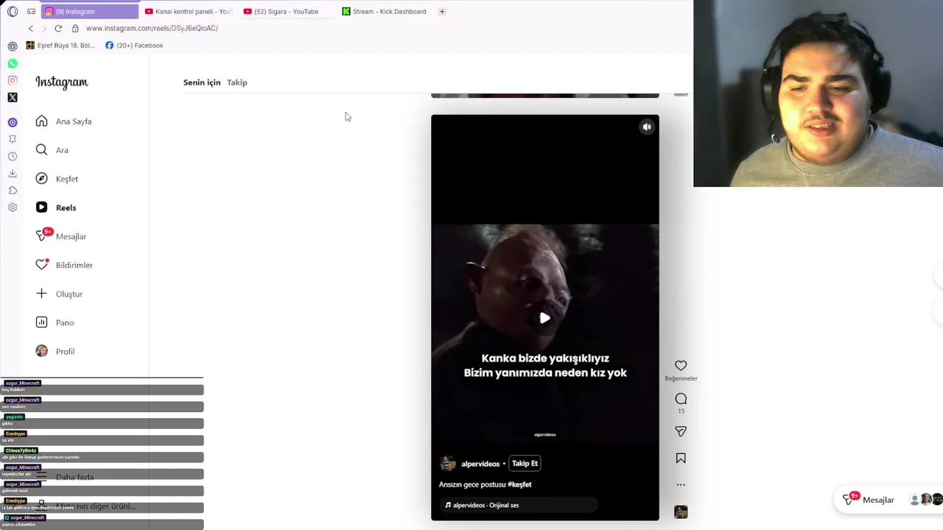
Task: Switch to the Stream - Kick Dashboard tab
Action: click(385, 12)
